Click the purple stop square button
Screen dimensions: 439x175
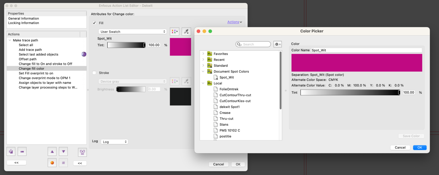pyautogui.click(x=63, y=163)
